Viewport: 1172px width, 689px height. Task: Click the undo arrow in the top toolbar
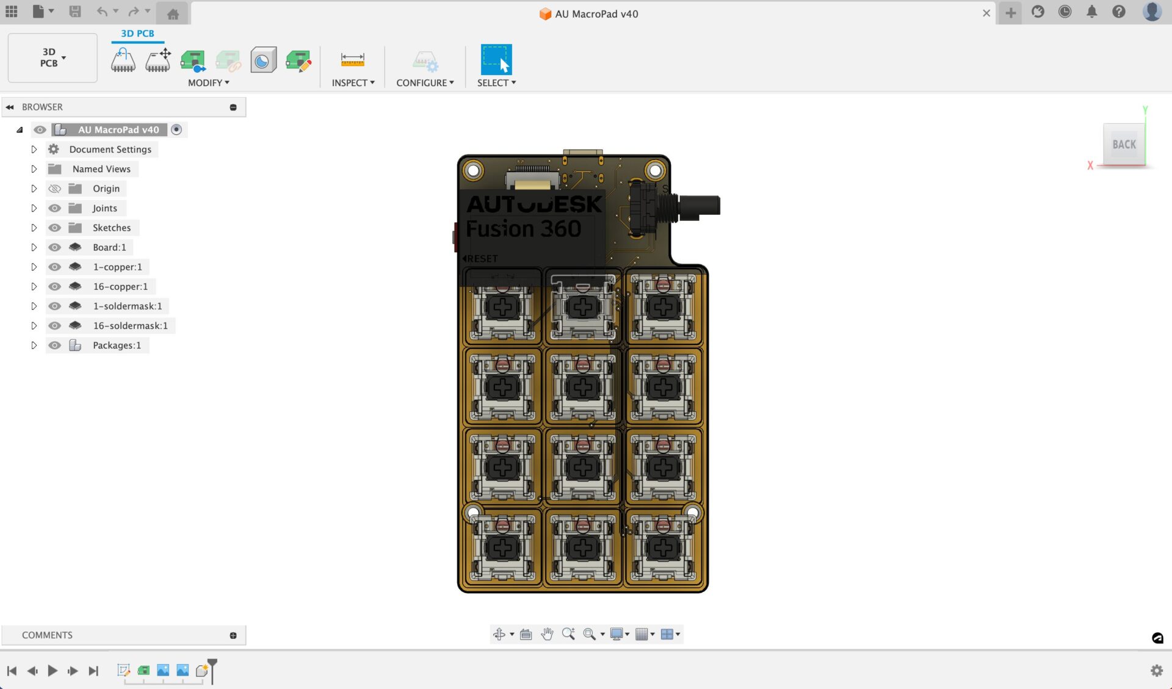click(102, 10)
